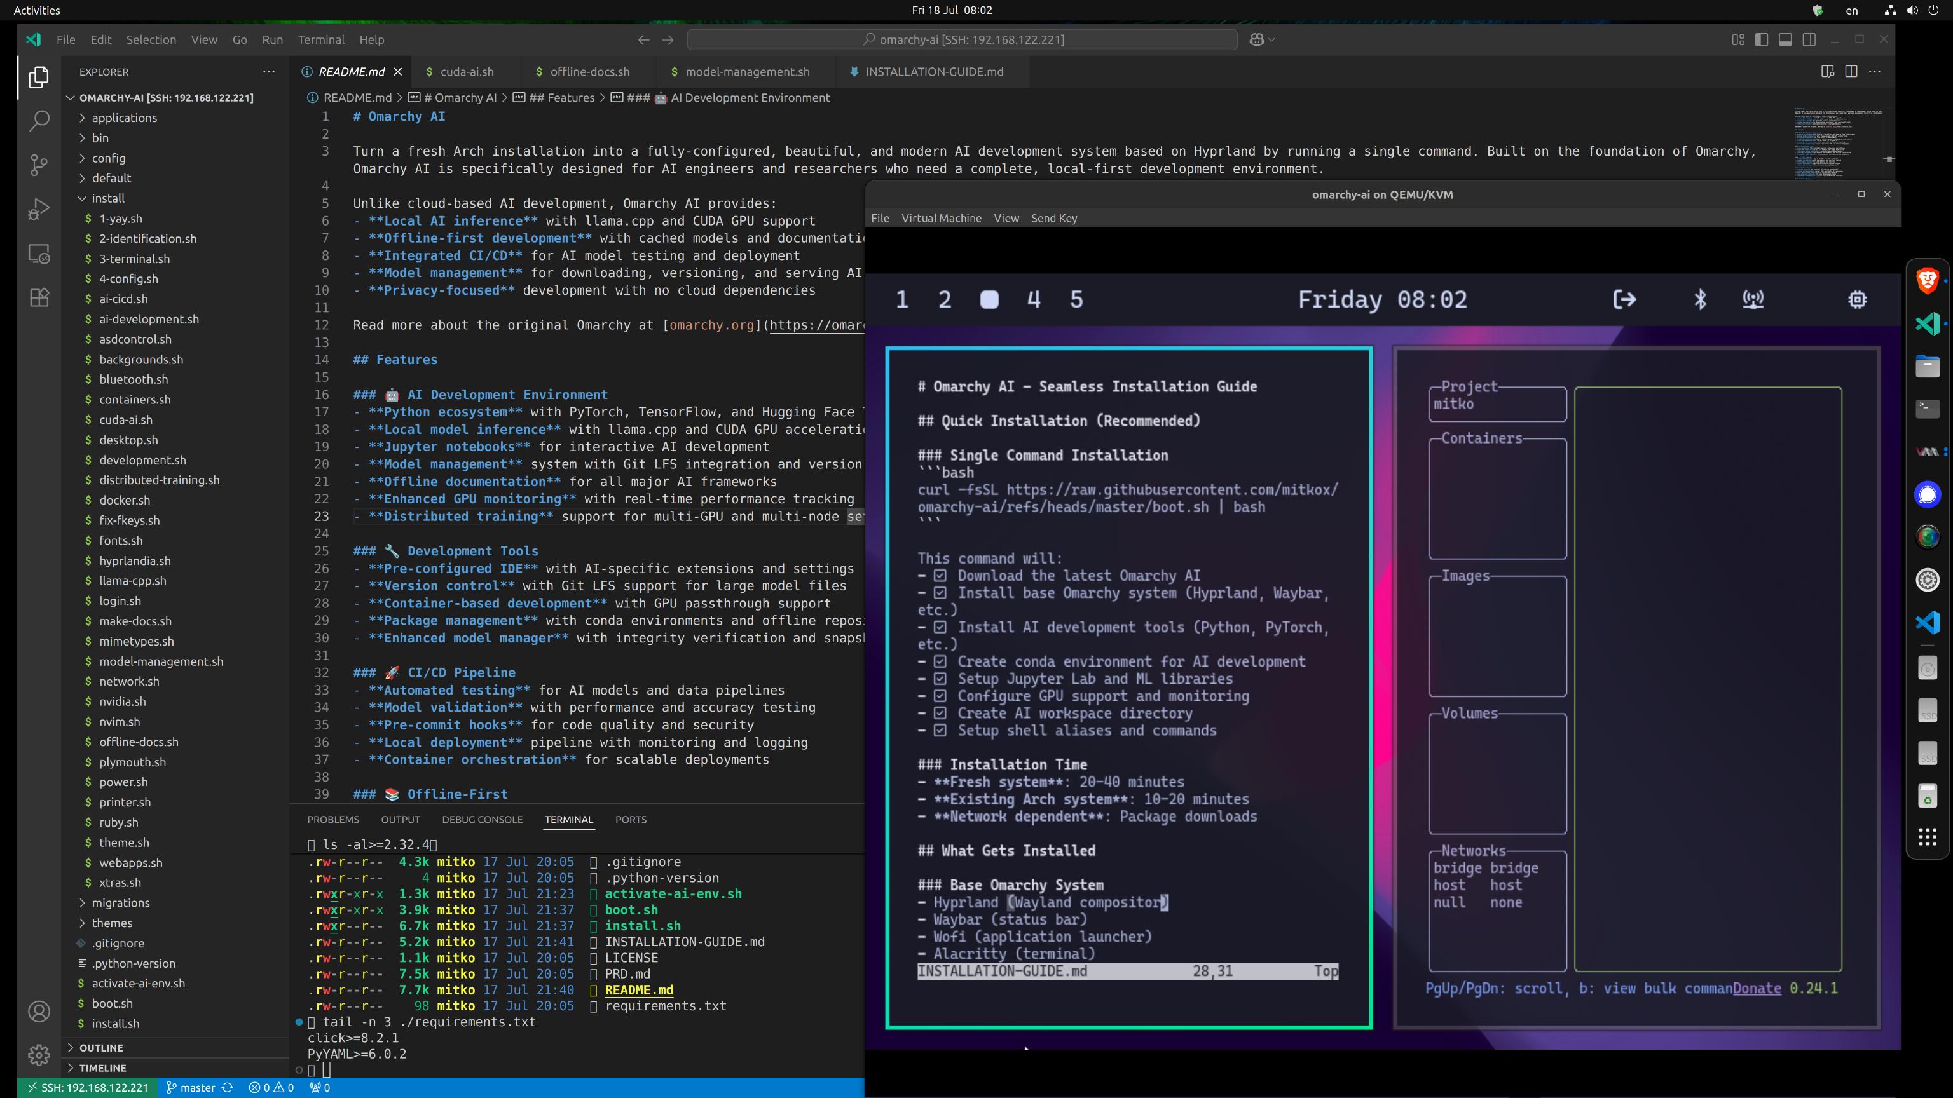Open the Selection menu
1953x1098 pixels.
coord(151,39)
